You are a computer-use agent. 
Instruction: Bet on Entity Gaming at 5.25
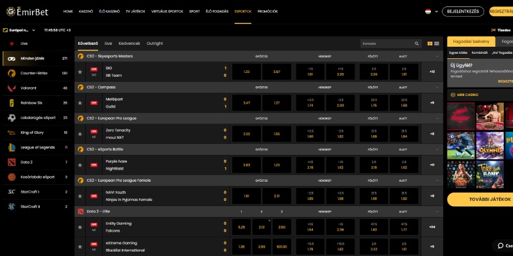tap(242, 227)
